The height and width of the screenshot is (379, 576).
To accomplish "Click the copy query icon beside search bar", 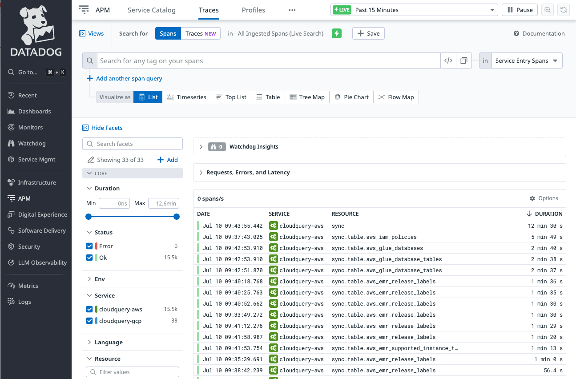I will (x=463, y=61).
